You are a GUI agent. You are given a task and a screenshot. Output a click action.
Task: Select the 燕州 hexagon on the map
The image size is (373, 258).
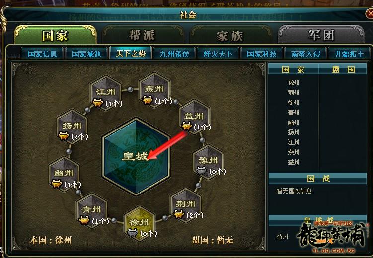click(154, 90)
